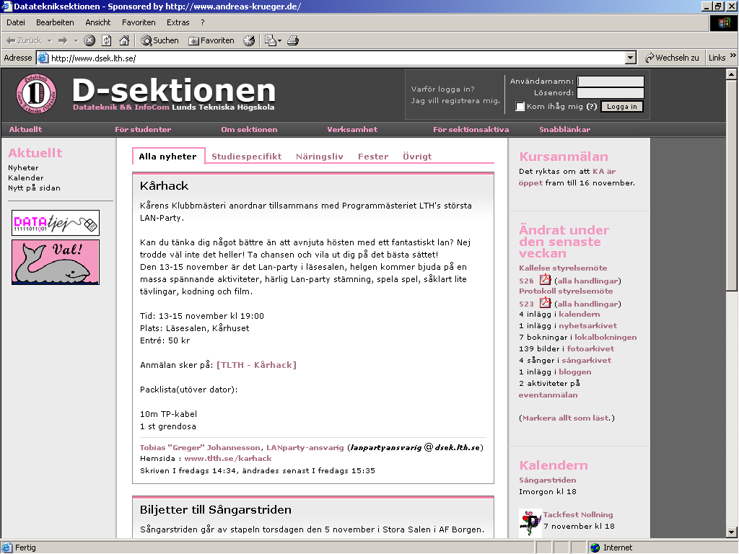The height and width of the screenshot is (554, 739).
Task: Click the Logga in button
Action: (x=621, y=107)
